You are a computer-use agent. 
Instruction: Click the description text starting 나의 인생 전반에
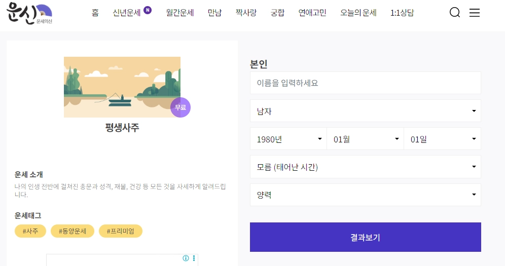120,191
